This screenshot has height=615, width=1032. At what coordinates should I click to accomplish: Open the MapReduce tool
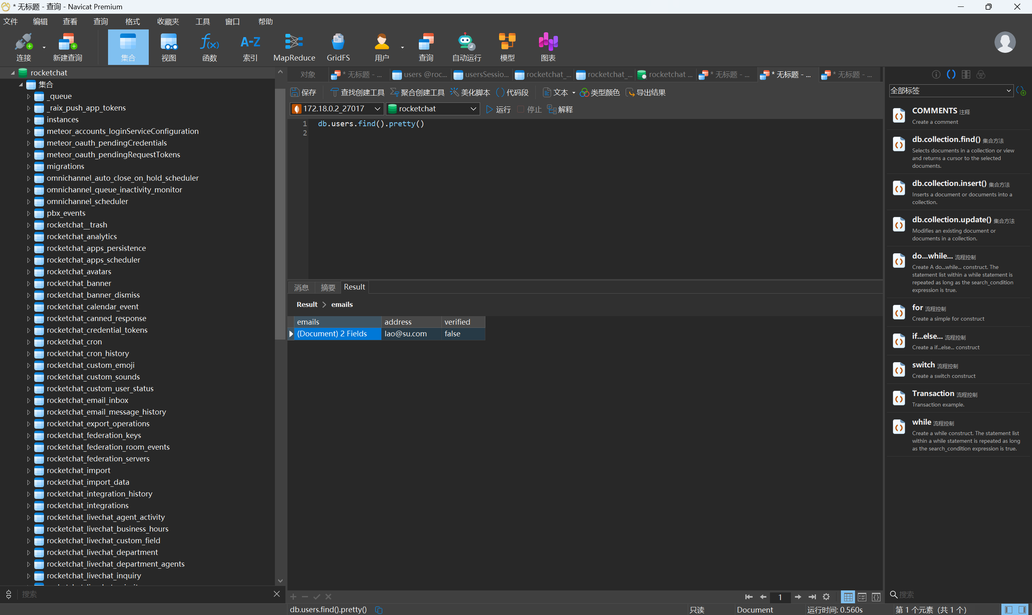(293, 46)
